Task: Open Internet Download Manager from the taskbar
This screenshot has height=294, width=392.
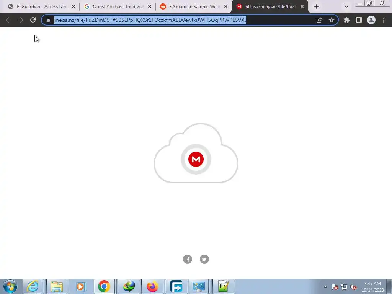Action: [129, 286]
